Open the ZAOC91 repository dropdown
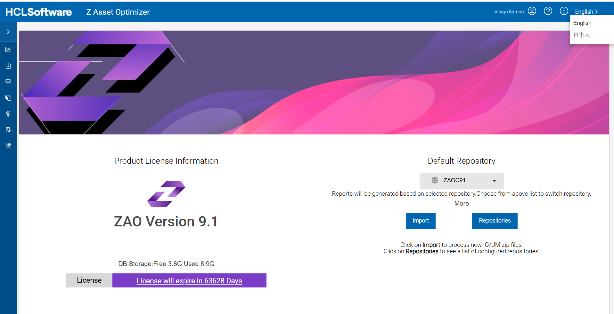 point(462,181)
